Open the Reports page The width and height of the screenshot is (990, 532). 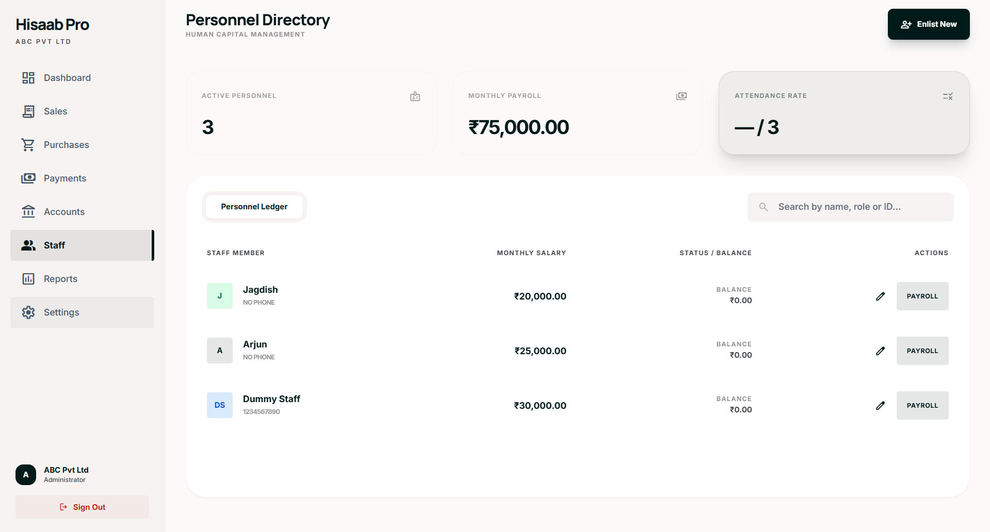(82, 279)
